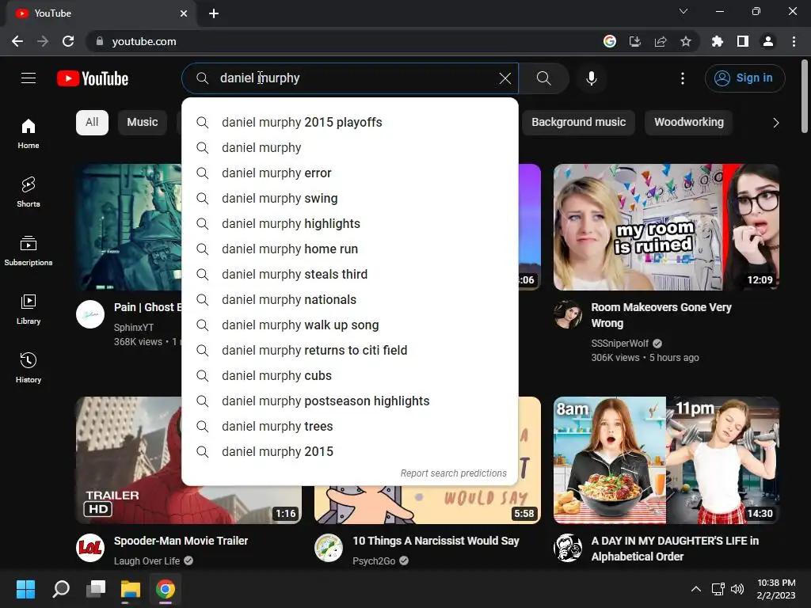Click Report search predictions link

[x=453, y=473]
